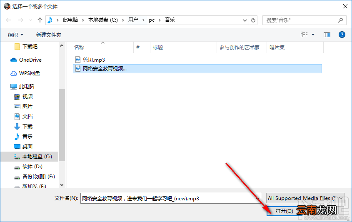352x222 pixels.
Task: Click the search magnifier icon
Action: [340, 20]
